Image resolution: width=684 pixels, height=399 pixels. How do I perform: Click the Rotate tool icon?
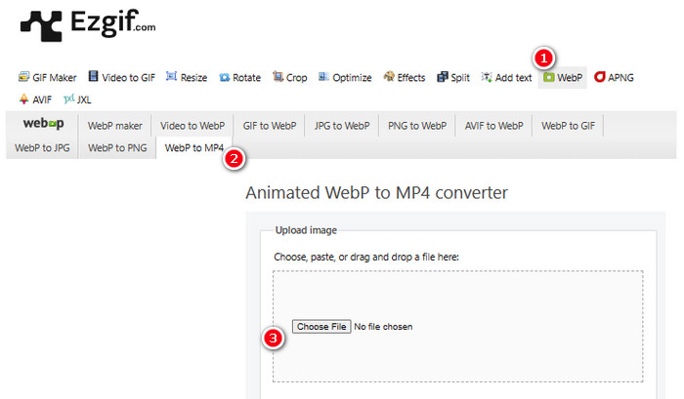[224, 77]
